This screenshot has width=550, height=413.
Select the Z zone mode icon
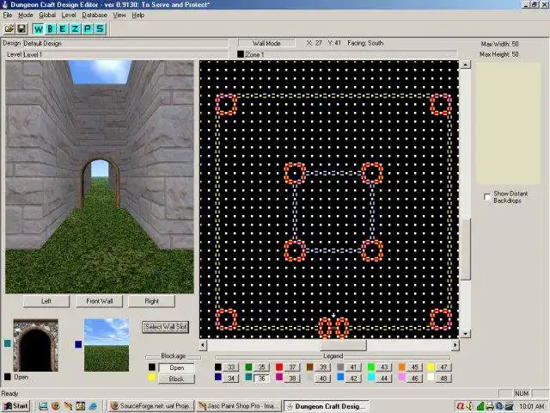(75, 28)
